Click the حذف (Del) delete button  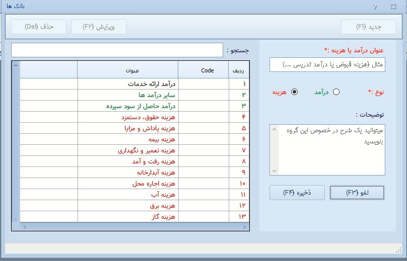[39, 27]
